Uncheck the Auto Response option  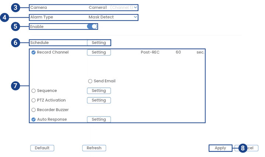(34, 119)
